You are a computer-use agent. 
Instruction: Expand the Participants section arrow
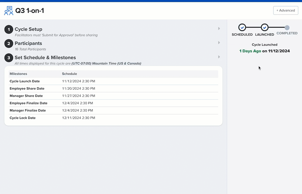[x=219, y=43]
